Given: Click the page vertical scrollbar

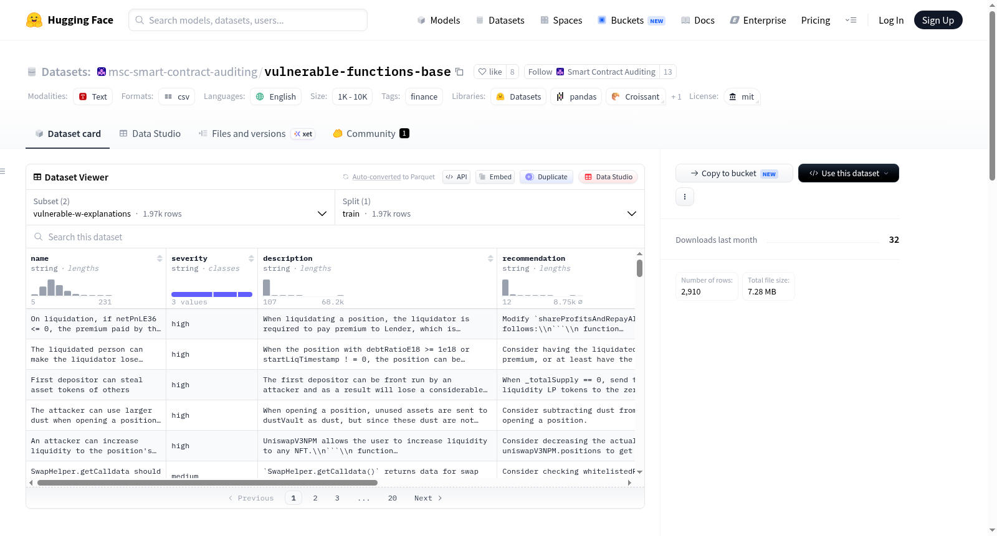Looking at the screenshot, I should point(992,95).
